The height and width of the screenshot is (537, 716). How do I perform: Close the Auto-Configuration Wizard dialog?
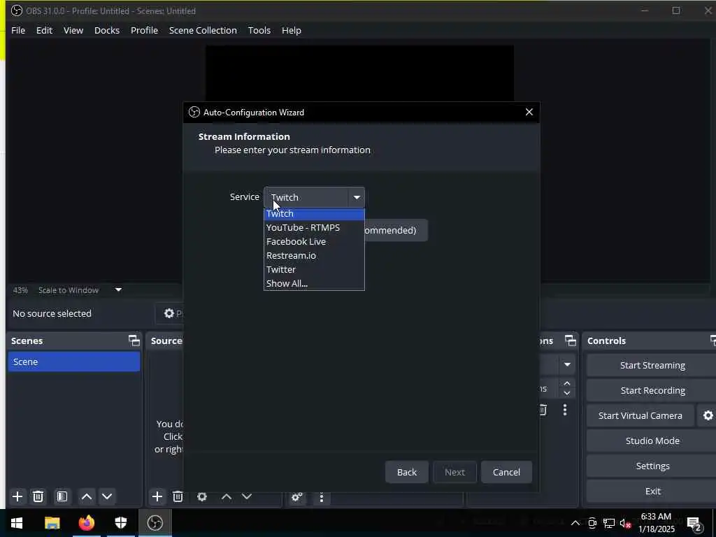pyautogui.click(x=529, y=112)
